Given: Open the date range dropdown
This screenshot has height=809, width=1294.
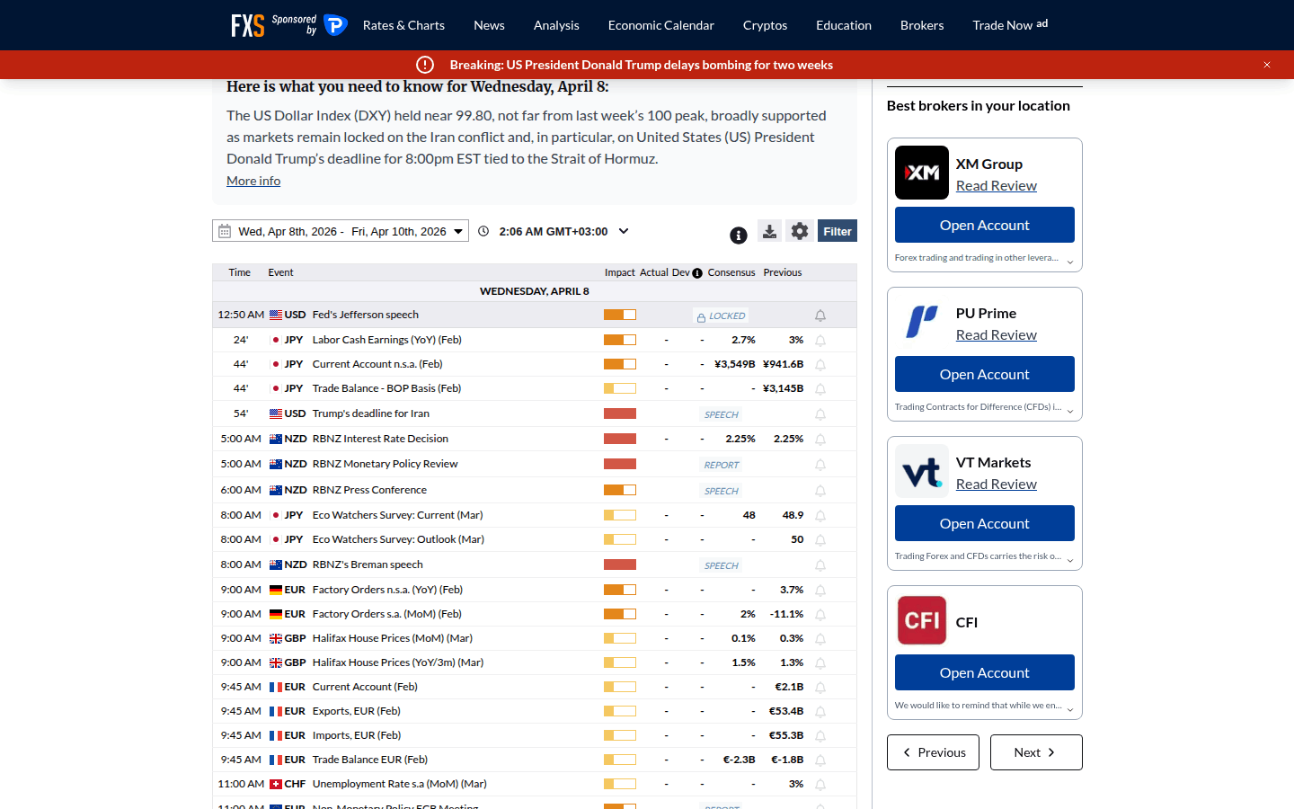Looking at the screenshot, I should (x=457, y=232).
